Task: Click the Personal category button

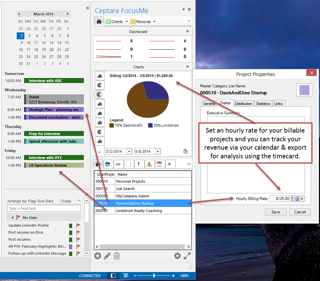Action: point(140,22)
